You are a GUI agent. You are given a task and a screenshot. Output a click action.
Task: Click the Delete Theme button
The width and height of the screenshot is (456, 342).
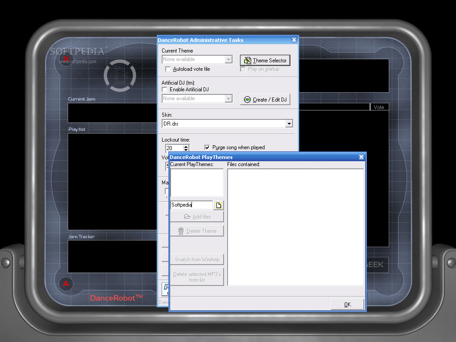pos(197,231)
